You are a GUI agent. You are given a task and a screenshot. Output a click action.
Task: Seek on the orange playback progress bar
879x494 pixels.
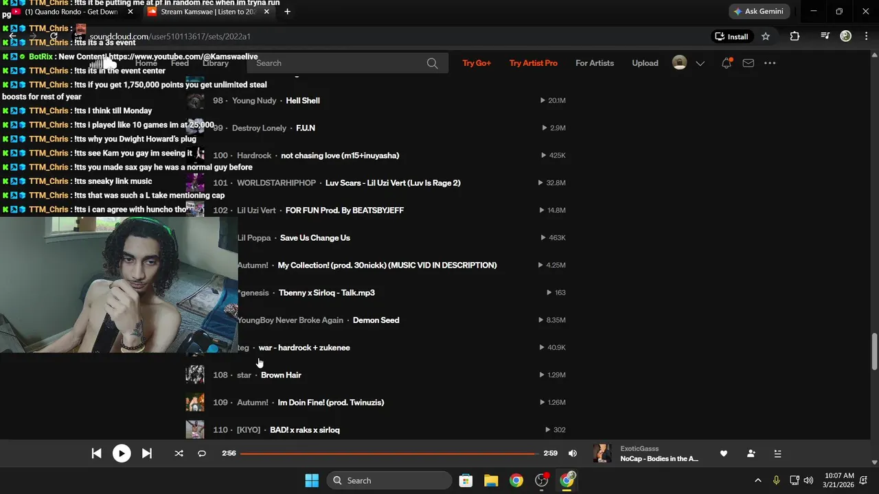[x=389, y=454]
